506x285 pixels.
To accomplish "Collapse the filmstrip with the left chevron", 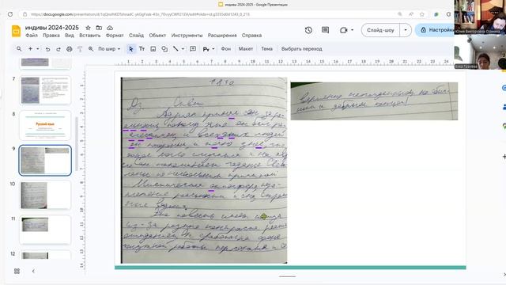I will [33, 271].
